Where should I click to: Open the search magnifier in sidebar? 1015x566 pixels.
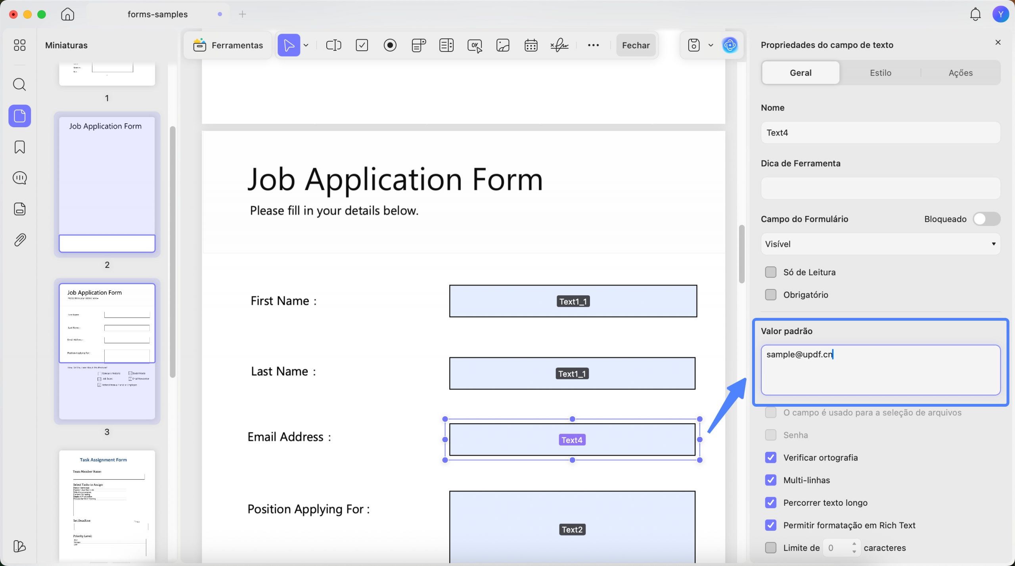pyautogui.click(x=19, y=84)
